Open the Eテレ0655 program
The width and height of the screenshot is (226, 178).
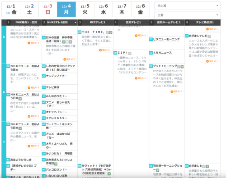tap(56, 118)
